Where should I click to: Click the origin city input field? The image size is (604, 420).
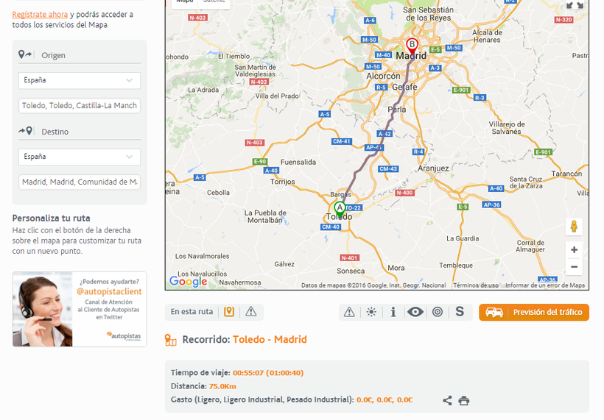tap(80, 106)
